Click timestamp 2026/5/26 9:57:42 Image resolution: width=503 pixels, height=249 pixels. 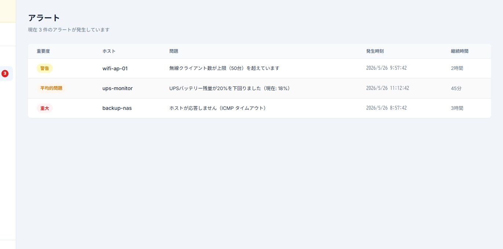[386, 68]
